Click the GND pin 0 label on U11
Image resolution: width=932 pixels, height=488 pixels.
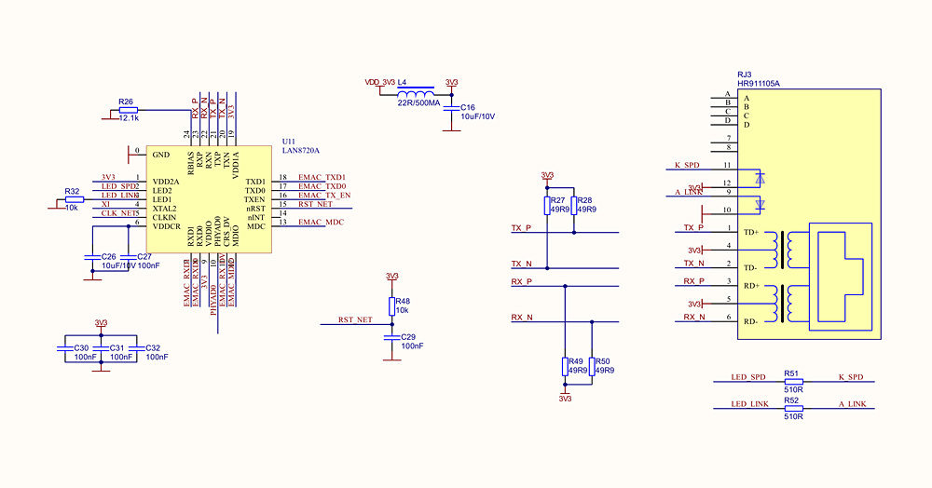(161, 155)
